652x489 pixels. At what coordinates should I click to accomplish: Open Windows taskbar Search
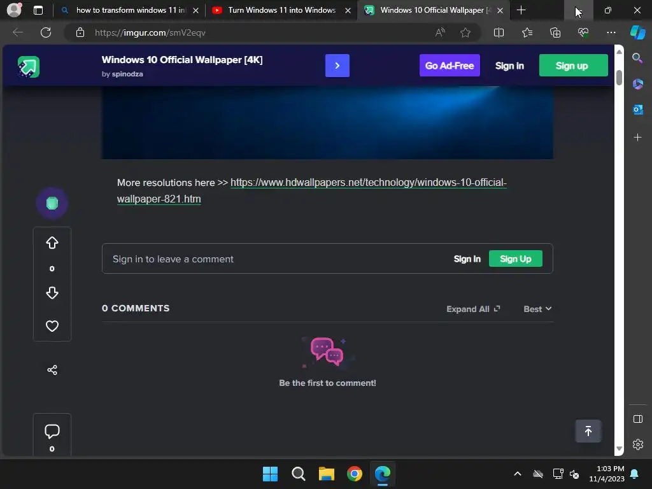pyautogui.click(x=298, y=474)
